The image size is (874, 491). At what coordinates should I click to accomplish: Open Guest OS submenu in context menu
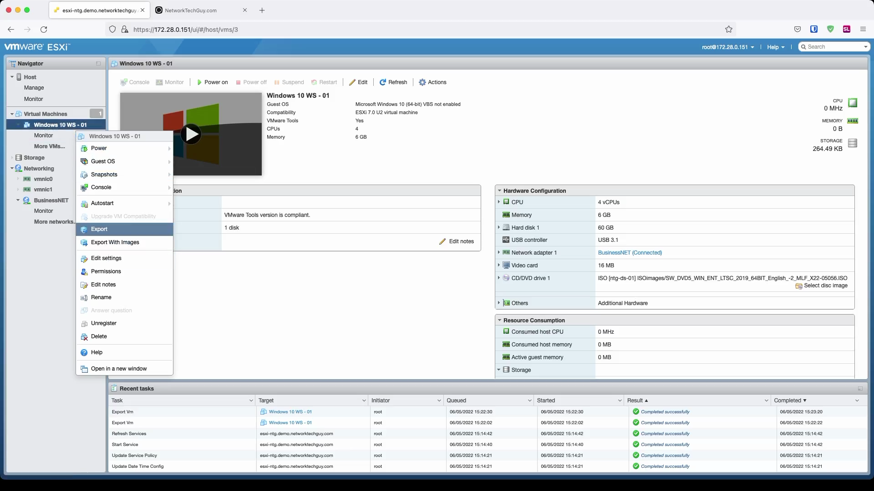point(124,161)
